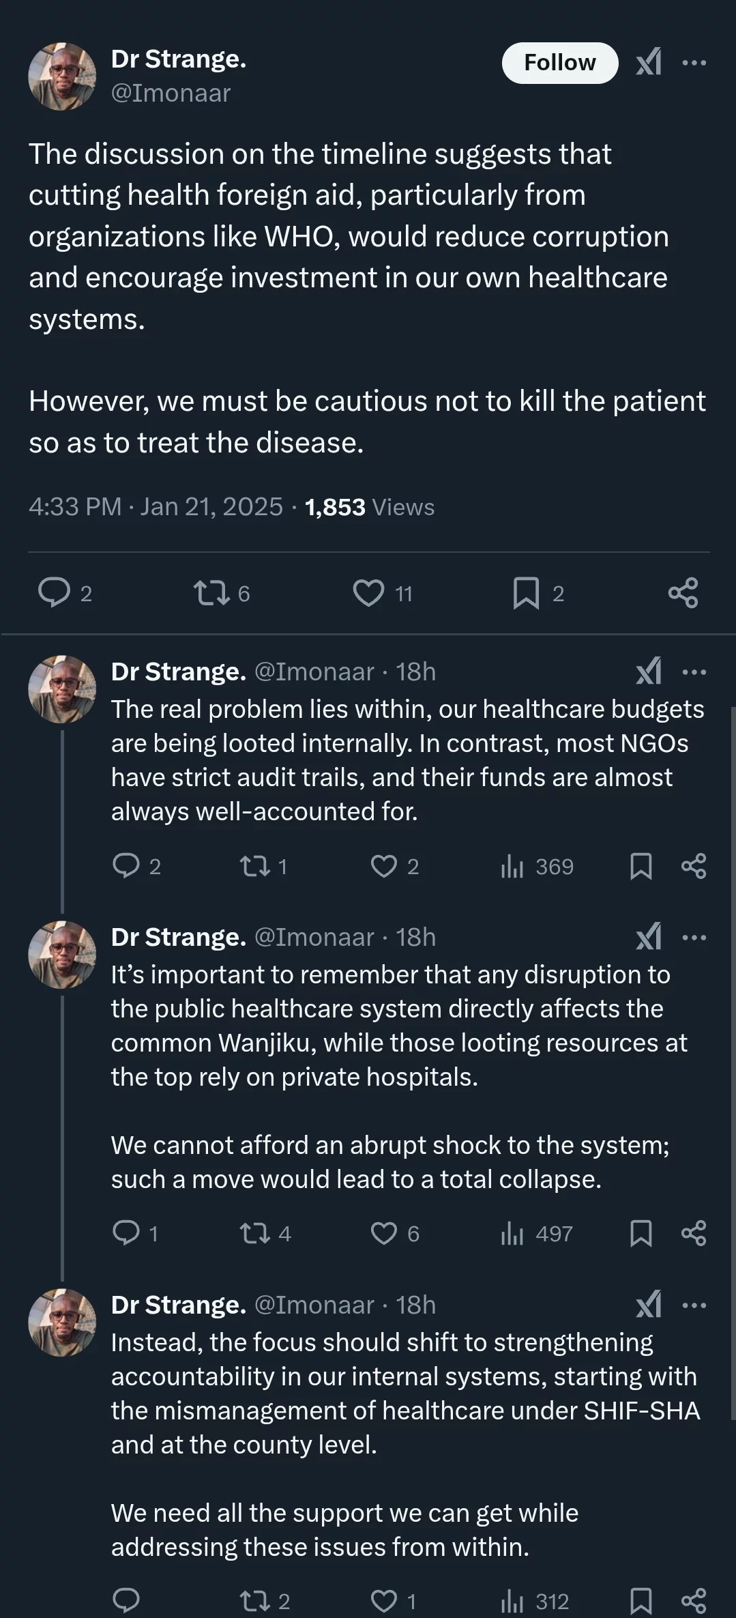Open Dr Strange's profile picture at top
Screen dimensions: 736x1618
[x=62, y=76]
